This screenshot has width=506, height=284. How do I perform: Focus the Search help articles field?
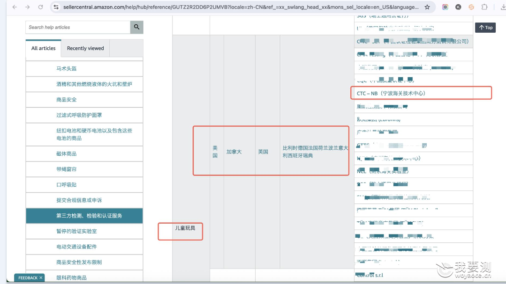[78, 27]
